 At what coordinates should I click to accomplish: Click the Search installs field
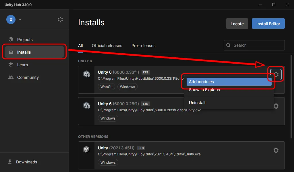point(257,45)
